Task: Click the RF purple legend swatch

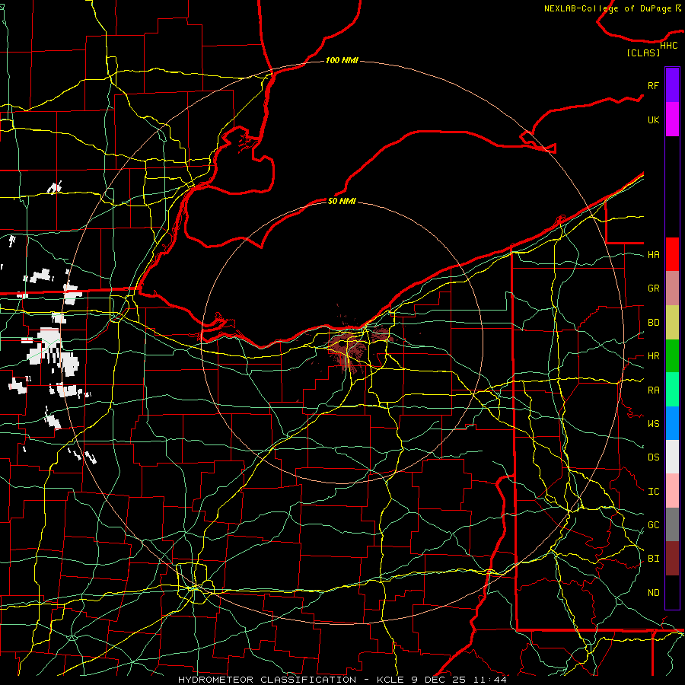Action: (x=672, y=85)
